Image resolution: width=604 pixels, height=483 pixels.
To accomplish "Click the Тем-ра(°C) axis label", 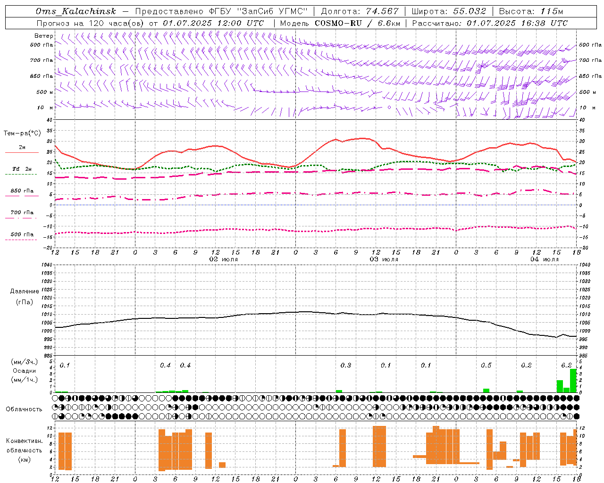I will 22,133.
